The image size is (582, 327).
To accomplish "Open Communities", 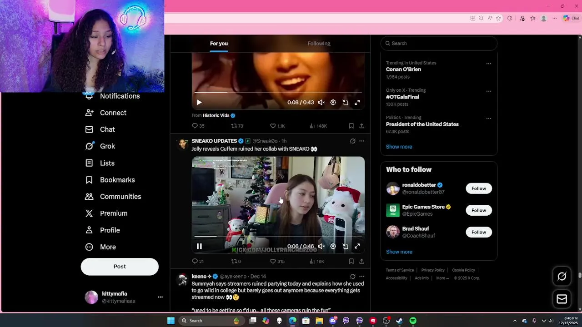I will pos(113,197).
